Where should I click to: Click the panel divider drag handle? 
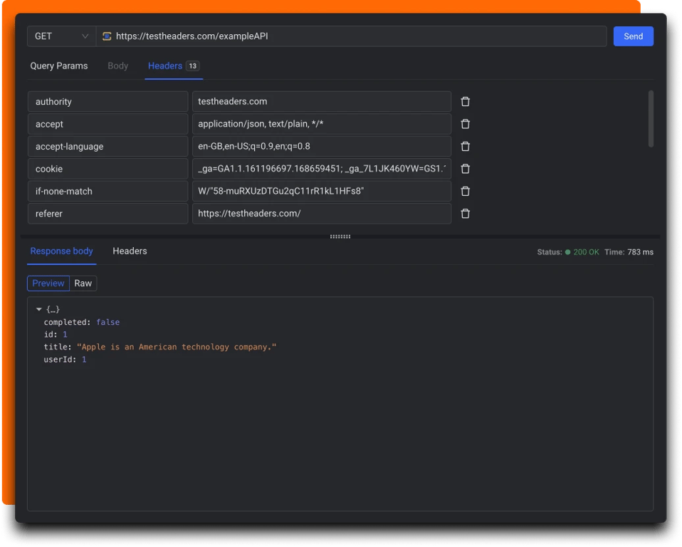coord(340,236)
